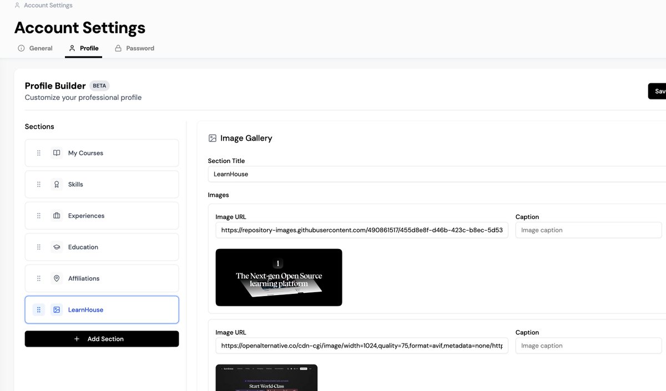This screenshot has width=666, height=391.
Task: Click the plus icon in Add Section
Action: (77, 339)
